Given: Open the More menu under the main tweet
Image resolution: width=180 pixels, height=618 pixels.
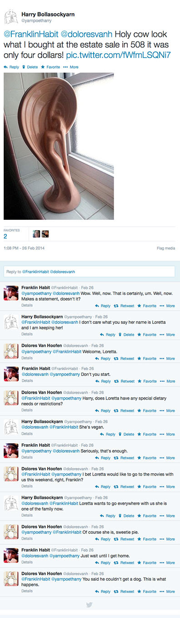Looking at the screenshot, I should click(x=71, y=67).
